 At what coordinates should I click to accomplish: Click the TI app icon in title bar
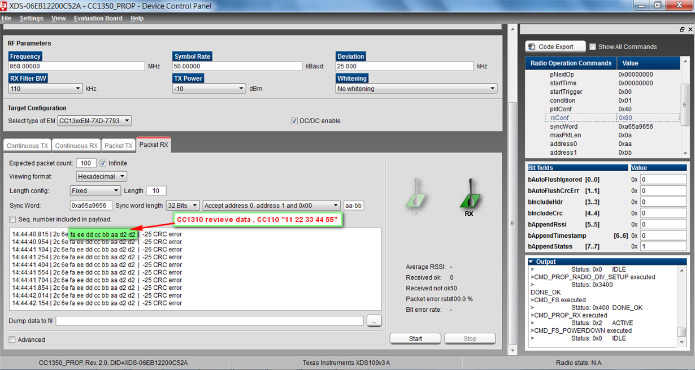tap(5, 6)
